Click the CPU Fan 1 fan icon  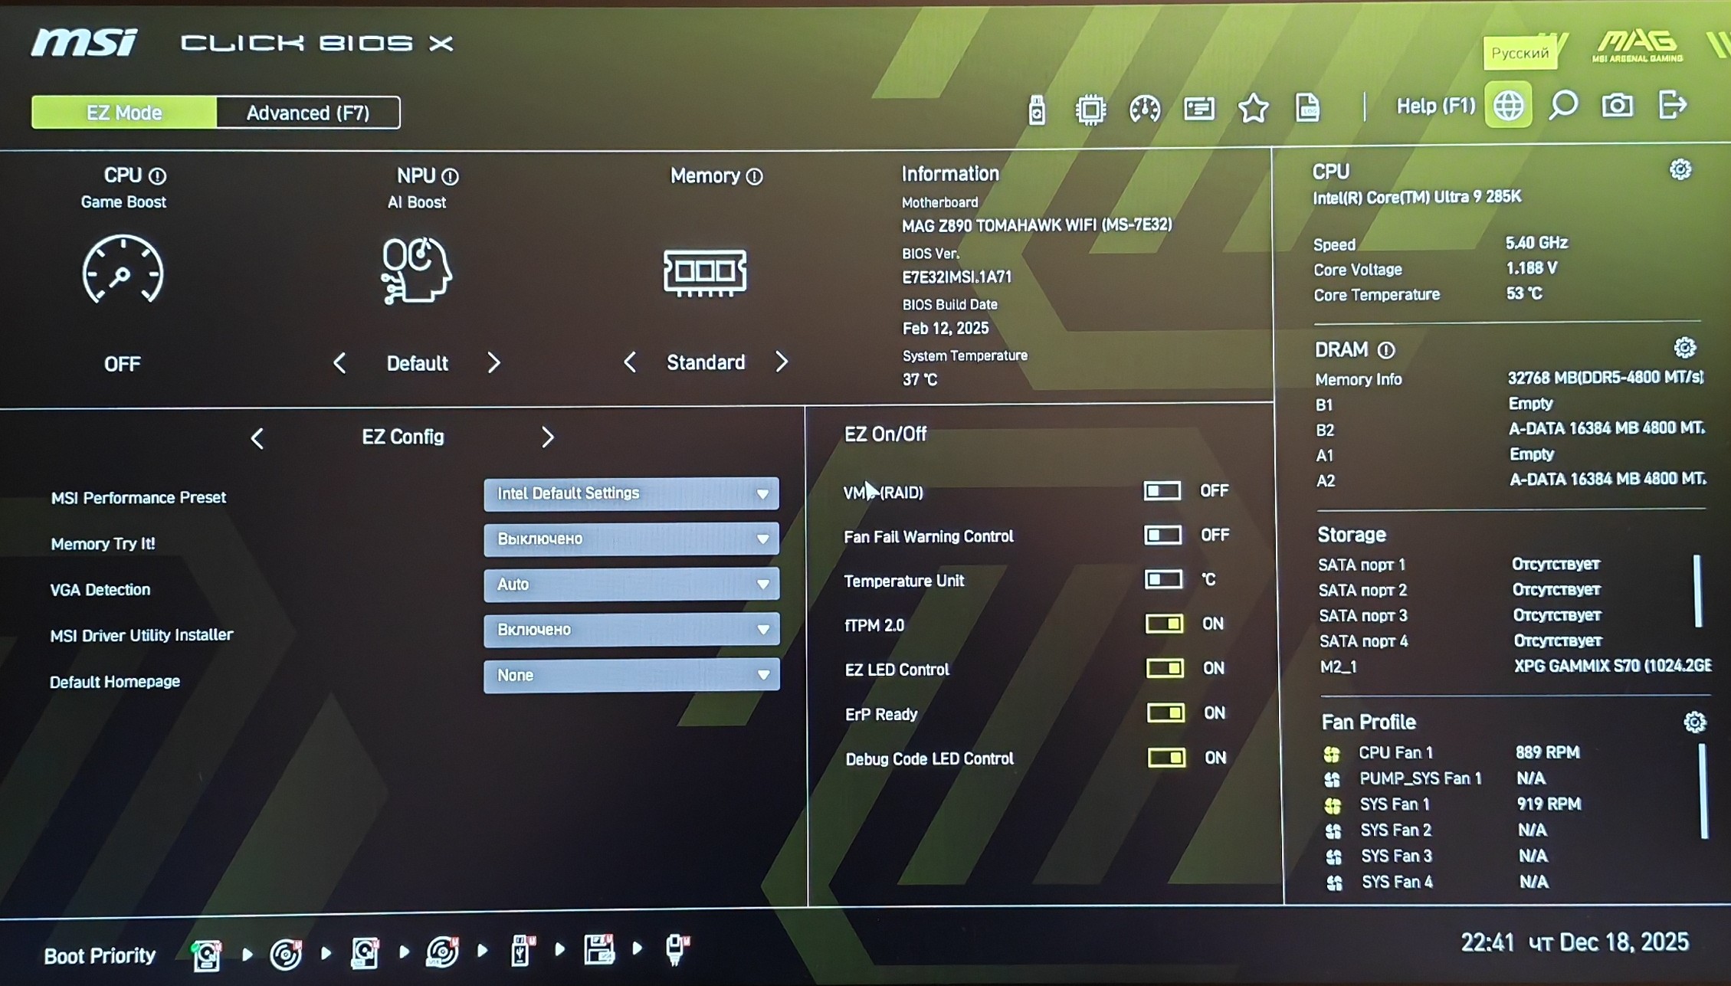click(x=1332, y=754)
